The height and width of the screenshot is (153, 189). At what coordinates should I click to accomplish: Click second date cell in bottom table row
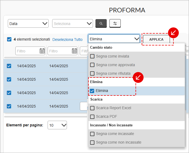(x=59, y=106)
